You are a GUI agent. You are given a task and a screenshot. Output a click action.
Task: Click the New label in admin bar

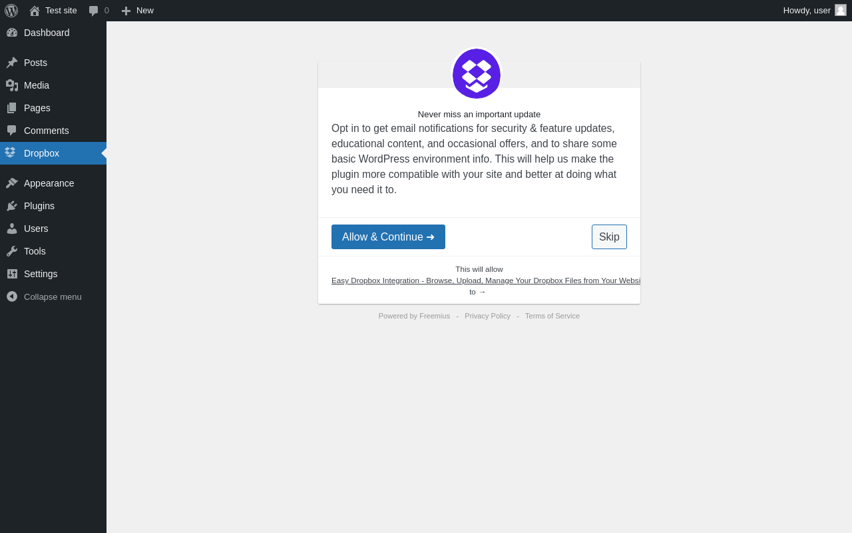tap(145, 11)
